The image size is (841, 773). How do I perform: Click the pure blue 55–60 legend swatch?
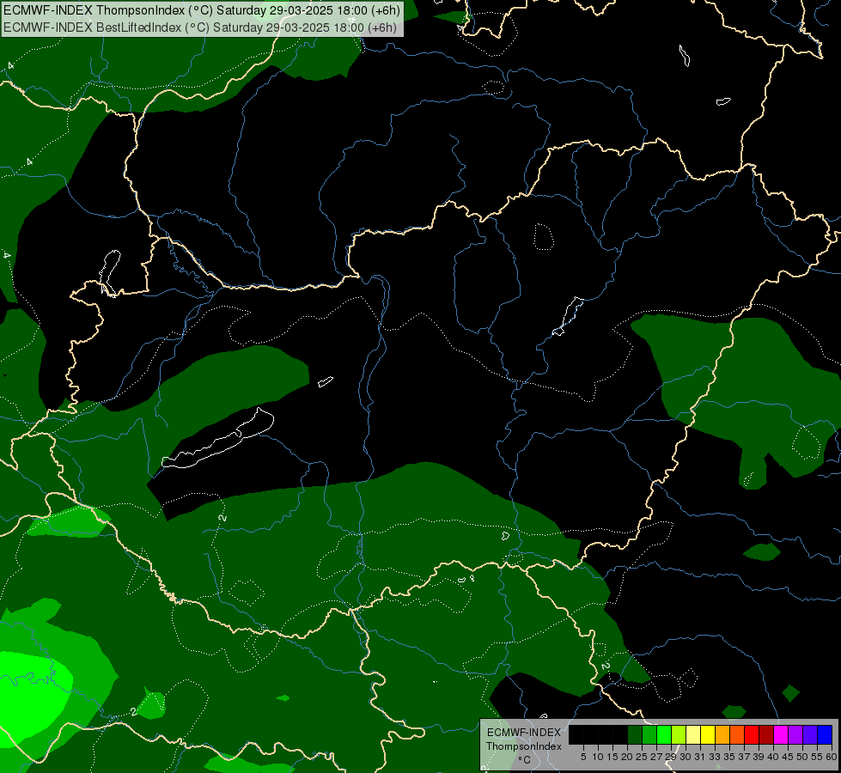pyautogui.click(x=825, y=734)
